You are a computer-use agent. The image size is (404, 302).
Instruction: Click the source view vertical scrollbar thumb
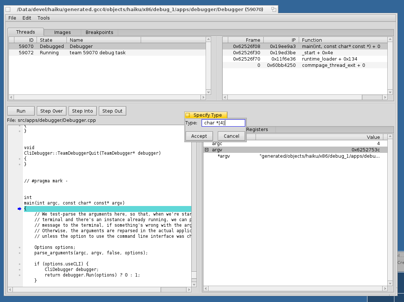194,275
